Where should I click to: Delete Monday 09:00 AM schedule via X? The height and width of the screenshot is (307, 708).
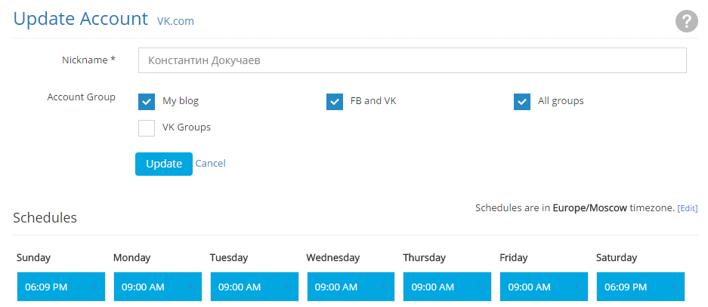190,287
